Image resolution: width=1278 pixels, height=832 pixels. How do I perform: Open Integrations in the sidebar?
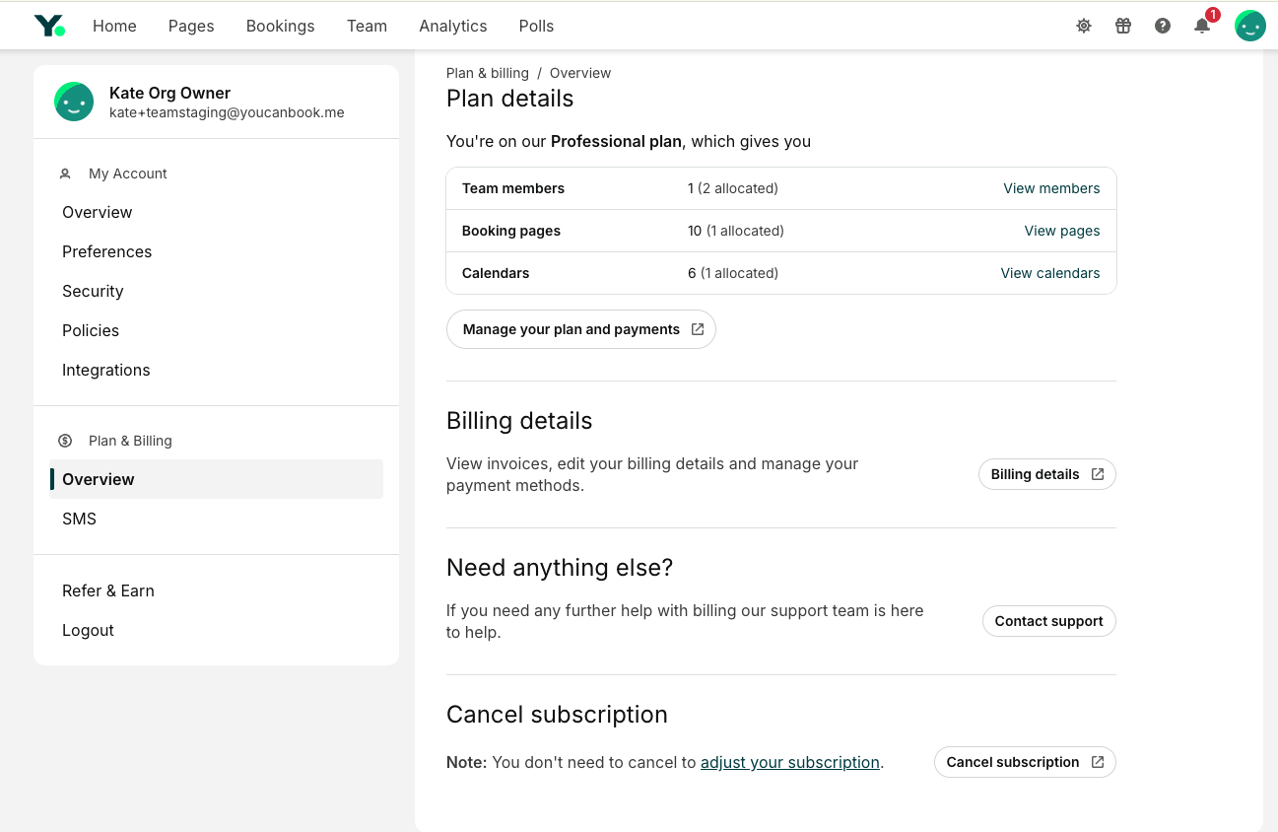106,370
